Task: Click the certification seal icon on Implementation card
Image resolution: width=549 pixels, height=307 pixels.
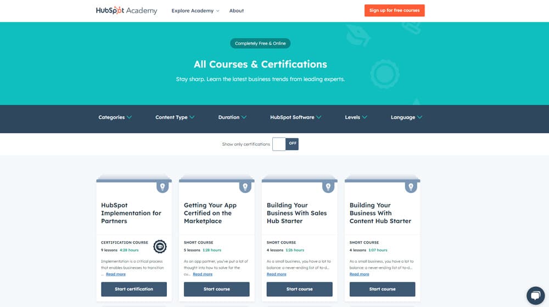Action: [160, 247]
